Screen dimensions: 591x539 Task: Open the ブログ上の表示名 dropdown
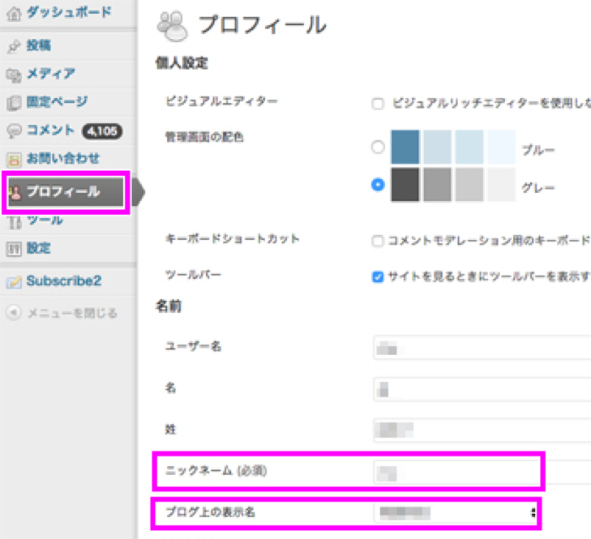pos(456,512)
